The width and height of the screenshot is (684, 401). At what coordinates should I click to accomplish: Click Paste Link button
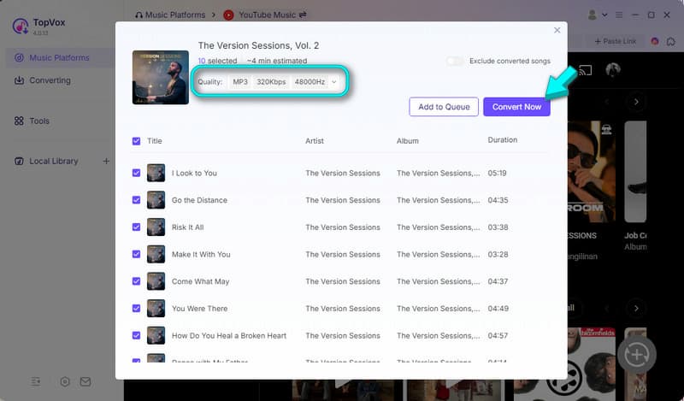pyautogui.click(x=616, y=41)
